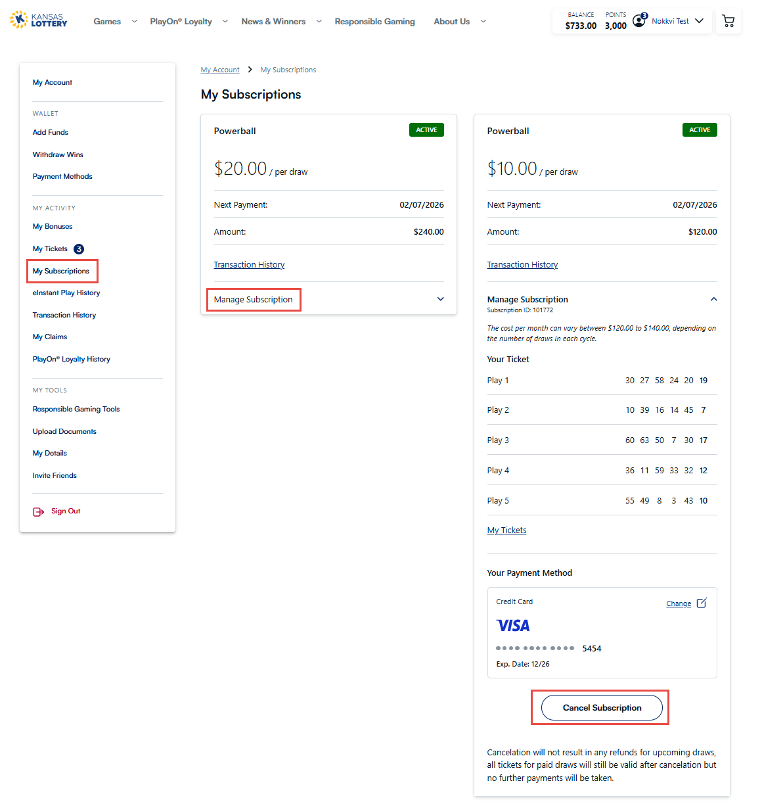Click the My Account breadcrumb link
762x802 pixels.
coord(220,70)
